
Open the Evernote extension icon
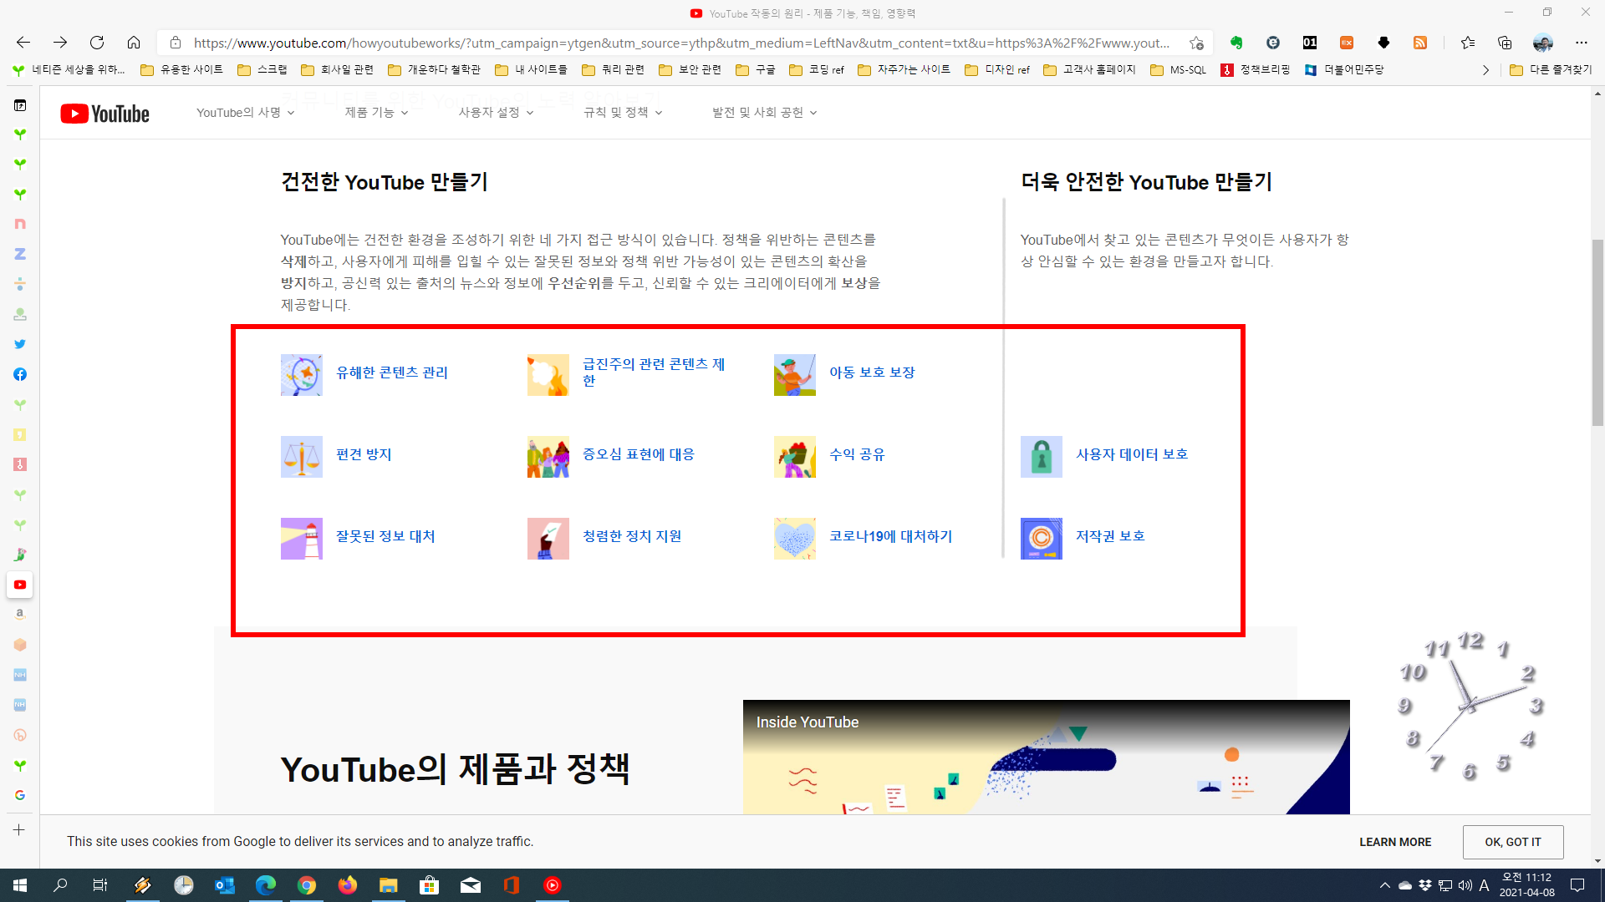click(x=1236, y=43)
